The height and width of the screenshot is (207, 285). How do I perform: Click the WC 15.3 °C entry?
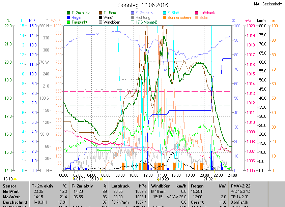click(x=240, y=192)
